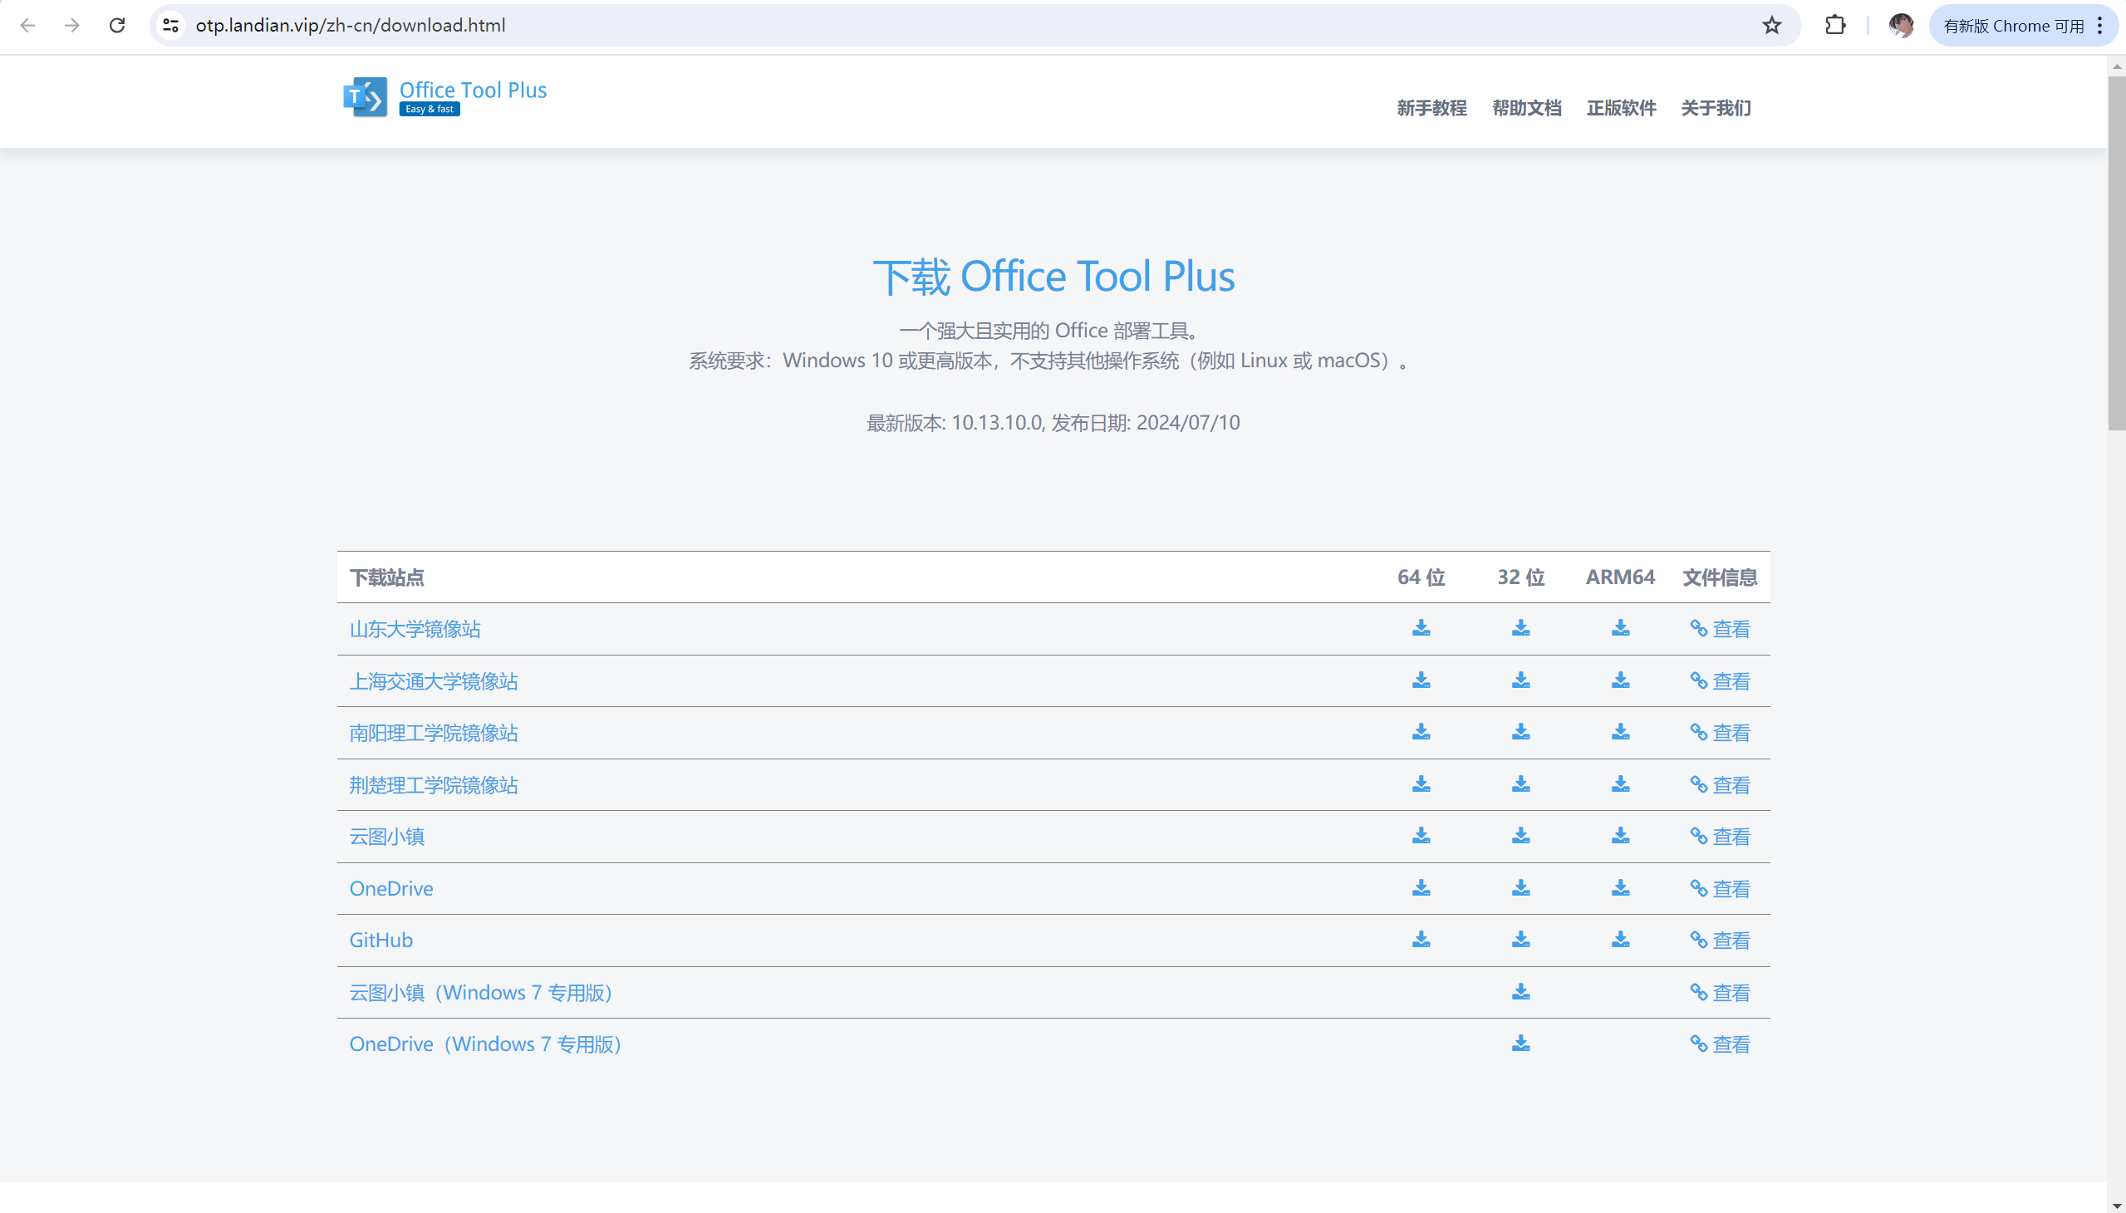Open site information icon in address bar
This screenshot has height=1213, width=2126.
point(171,26)
